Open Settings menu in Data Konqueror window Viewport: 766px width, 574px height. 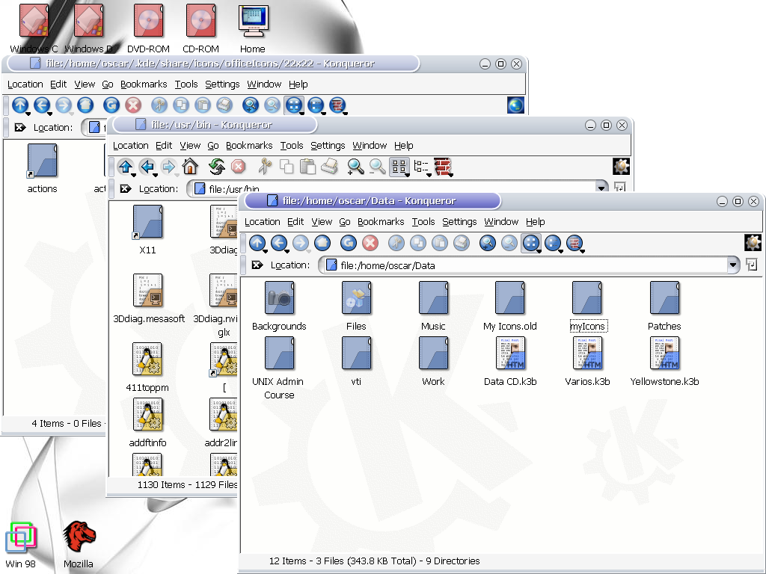tap(459, 221)
